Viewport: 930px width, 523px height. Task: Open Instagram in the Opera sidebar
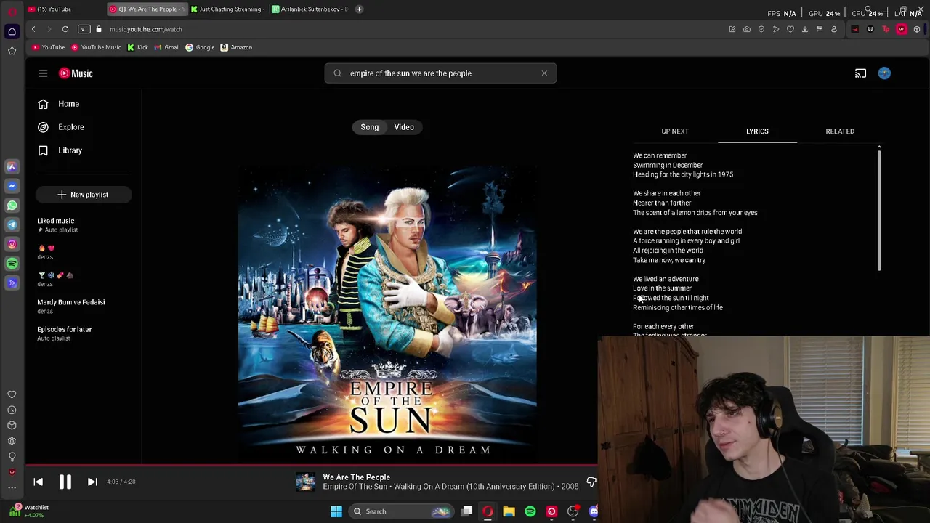point(12,245)
